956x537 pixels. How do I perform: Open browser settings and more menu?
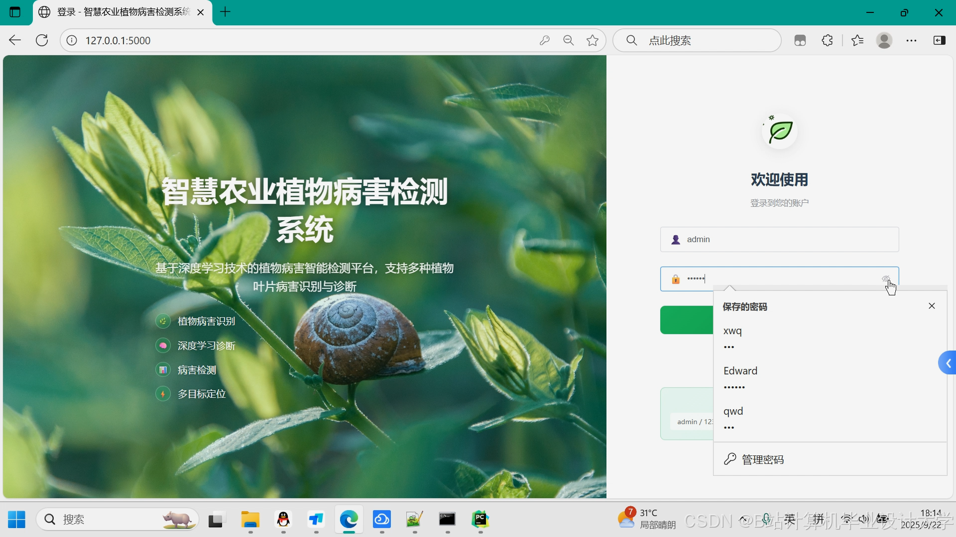tap(912, 40)
